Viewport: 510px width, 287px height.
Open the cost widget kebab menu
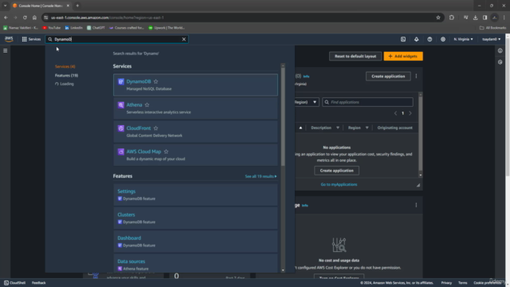416,205
